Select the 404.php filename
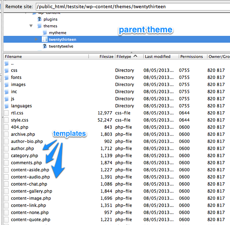Image resolution: width=230 pixels, height=225 pixels. 19,127
